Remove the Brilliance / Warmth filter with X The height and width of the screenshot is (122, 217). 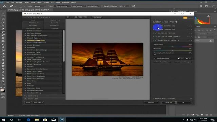pyautogui.click(x=192, y=40)
